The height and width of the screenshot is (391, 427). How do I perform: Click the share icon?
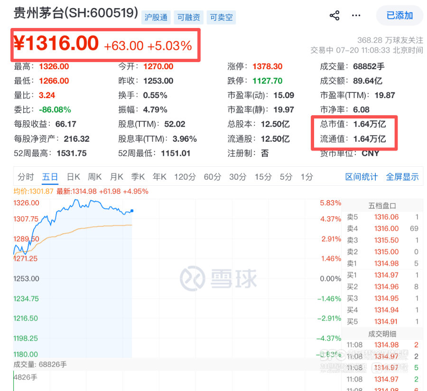click(334, 16)
